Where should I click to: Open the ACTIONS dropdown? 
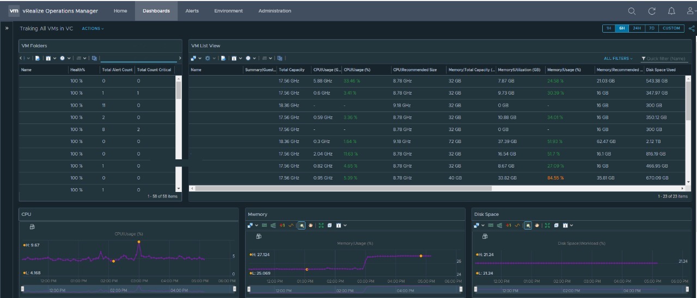pyautogui.click(x=93, y=28)
